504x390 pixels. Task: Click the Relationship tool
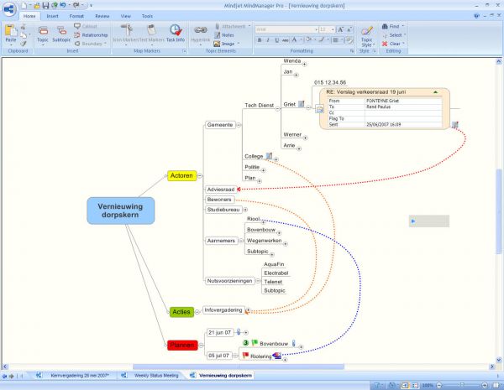click(91, 35)
